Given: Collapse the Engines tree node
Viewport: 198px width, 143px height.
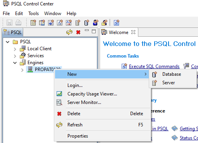Looking at the screenshot, I should tap(15, 63).
